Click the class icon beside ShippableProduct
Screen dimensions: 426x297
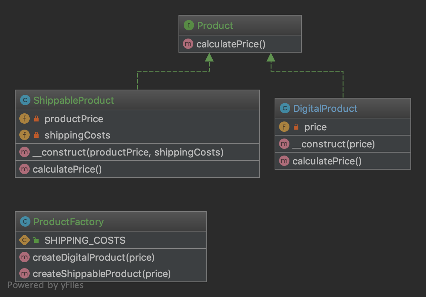click(25, 100)
